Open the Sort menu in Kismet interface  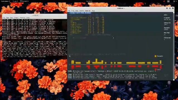(78, 13)
